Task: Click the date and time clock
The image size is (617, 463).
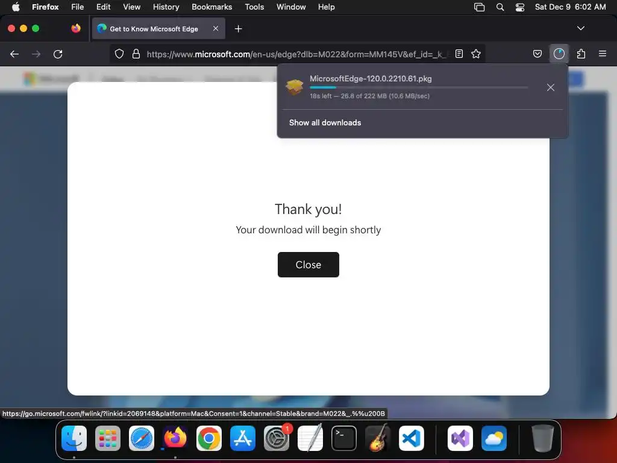Action: pyautogui.click(x=570, y=7)
